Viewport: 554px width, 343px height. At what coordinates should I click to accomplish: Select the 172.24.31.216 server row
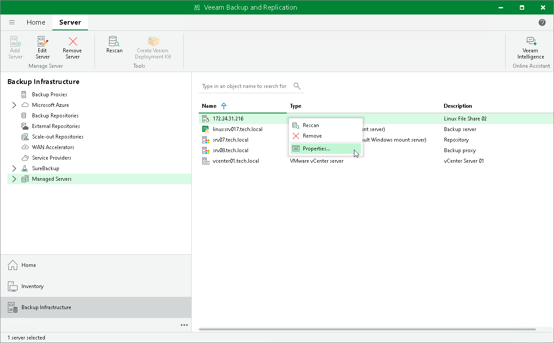coord(376,119)
